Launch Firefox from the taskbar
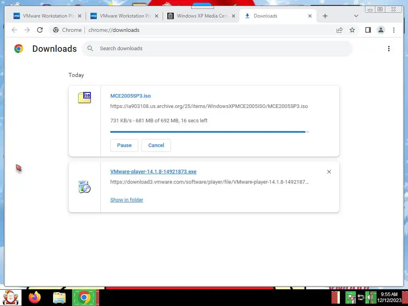408x306 pixels. coord(35,297)
